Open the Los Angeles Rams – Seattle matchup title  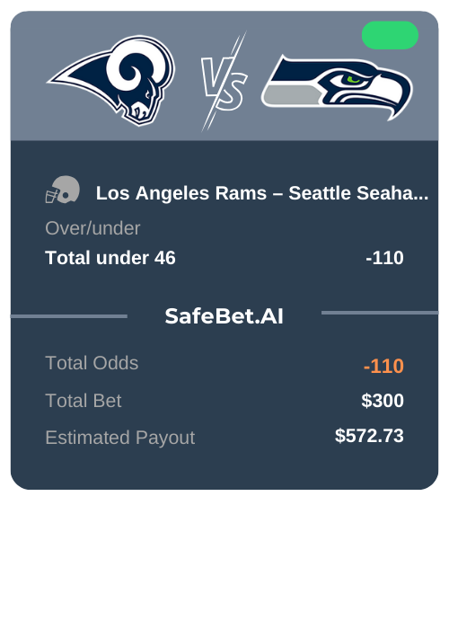[x=262, y=193]
